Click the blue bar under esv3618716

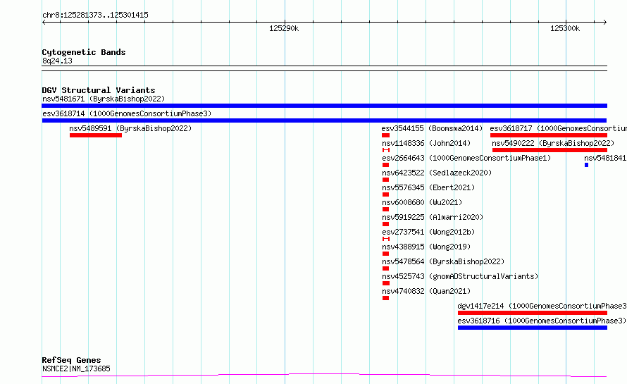pos(532,328)
